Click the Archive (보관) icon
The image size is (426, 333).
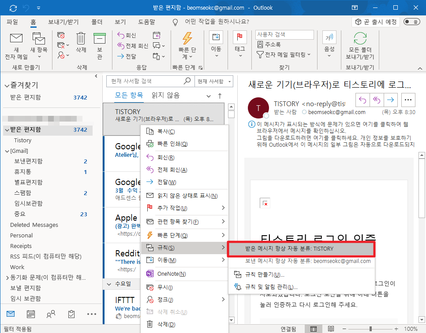coord(100,38)
